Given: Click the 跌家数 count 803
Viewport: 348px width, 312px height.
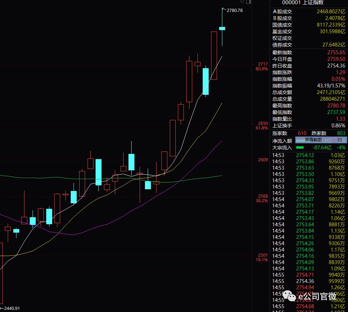Looking at the screenshot, I should click(x=341, y=133).
